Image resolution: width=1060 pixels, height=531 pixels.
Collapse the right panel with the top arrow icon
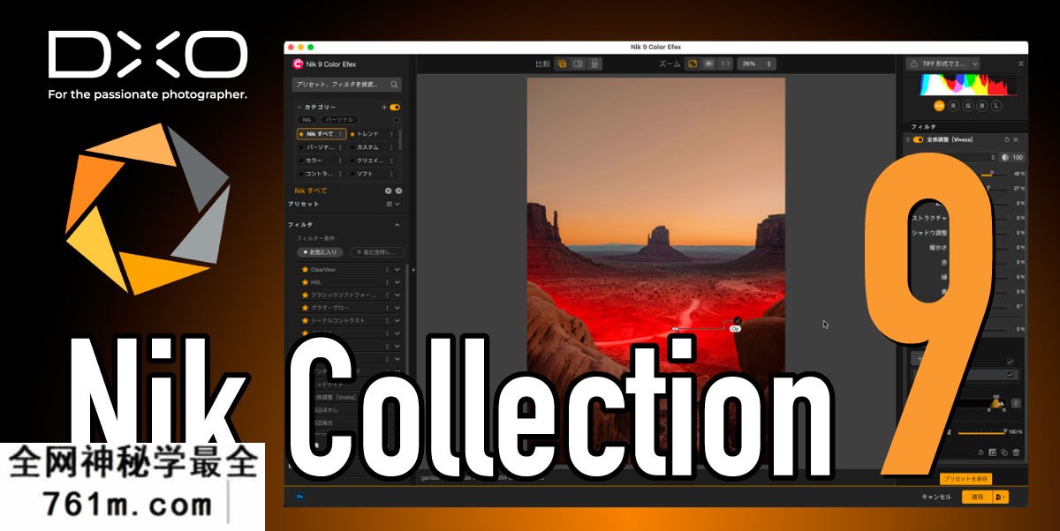pyautogui.click(x=1021, y=64)
